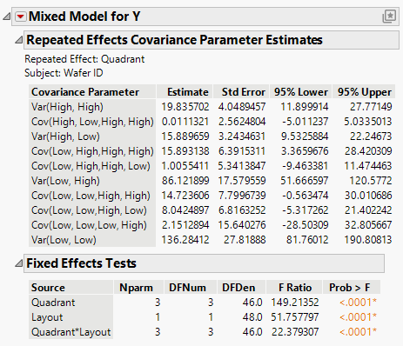This screenshot has width=403, height=346.
Task: Click the Cov(Low, High,High, Low) row label
Action: coord(91,166)
